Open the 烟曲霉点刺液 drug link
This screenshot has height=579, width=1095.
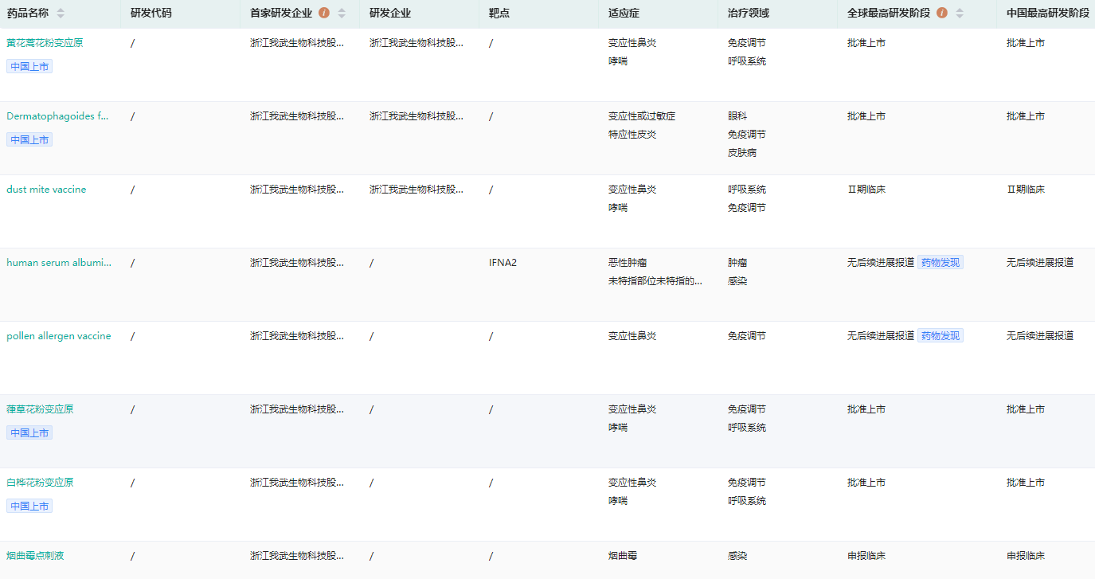(x=35, y=556)
